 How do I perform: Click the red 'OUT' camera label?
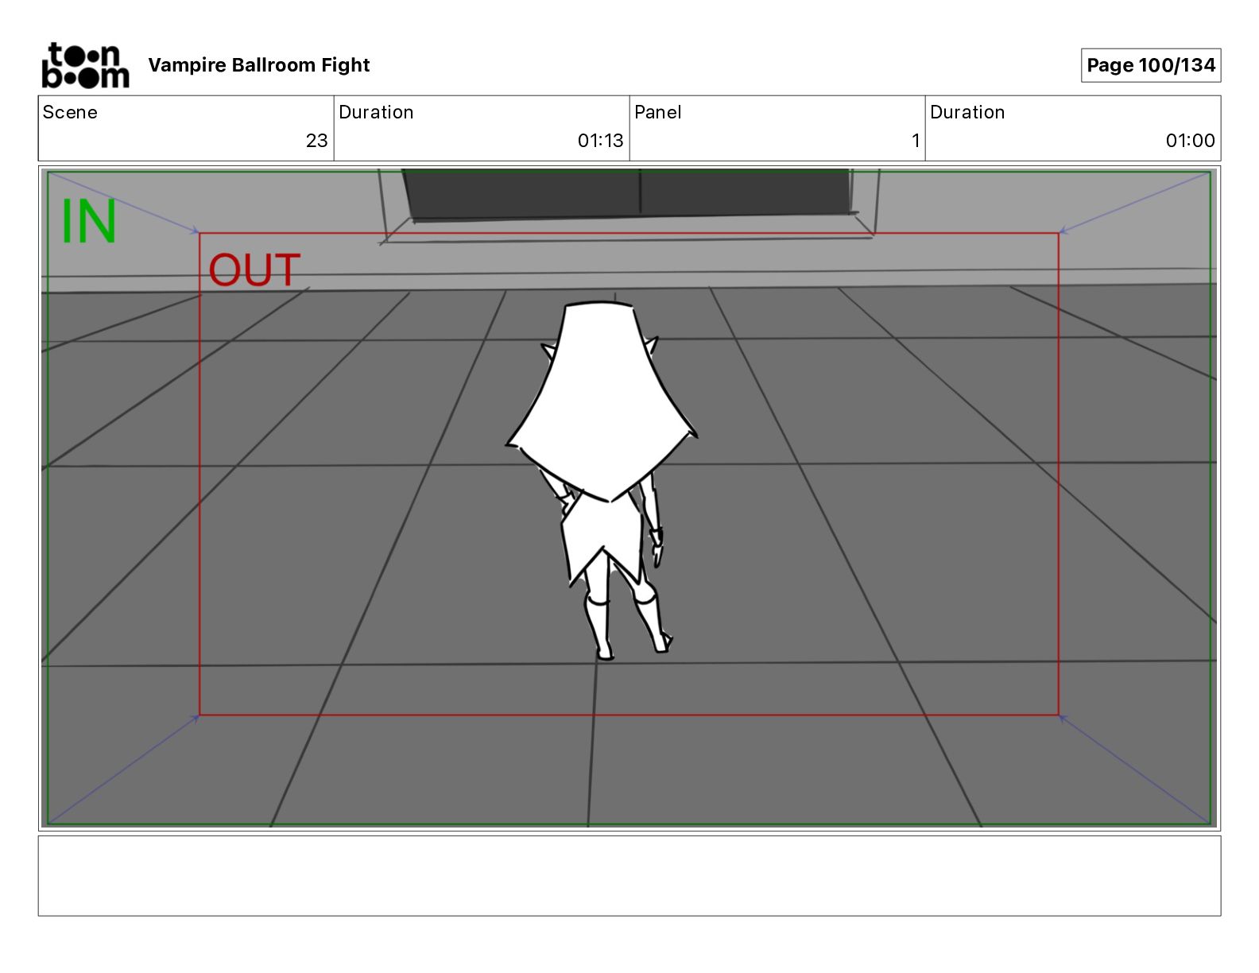[254, 270]
